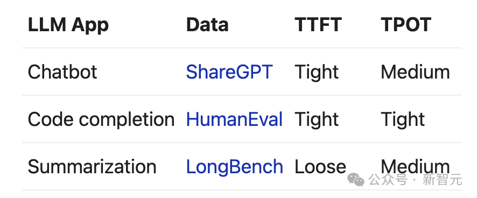477x198 pixels.
Task: Click the TPOT column header
Action: 406,25
